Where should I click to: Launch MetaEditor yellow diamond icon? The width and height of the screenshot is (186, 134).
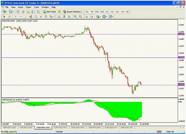tap(59, 12)
